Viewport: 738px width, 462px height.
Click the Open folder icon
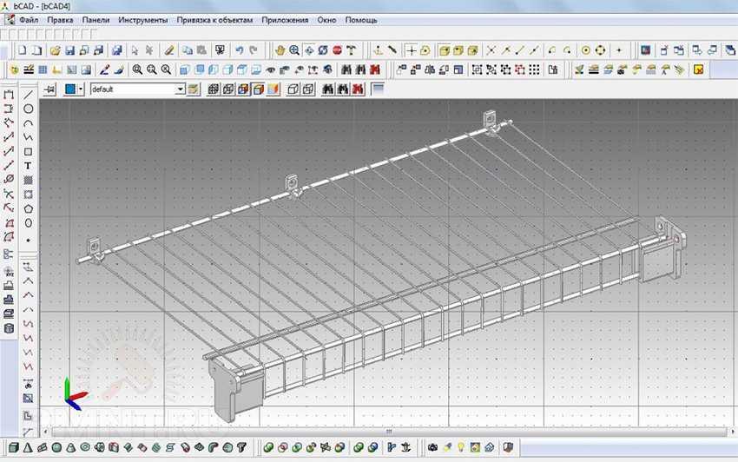click(56, 50)
